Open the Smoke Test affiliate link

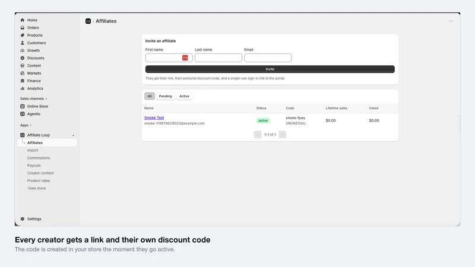pos(154,117)
